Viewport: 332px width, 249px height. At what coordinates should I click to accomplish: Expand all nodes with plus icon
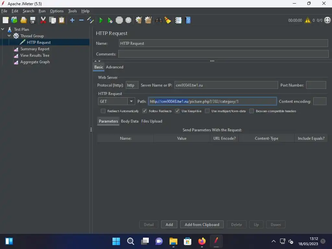(x=72, y=20)
